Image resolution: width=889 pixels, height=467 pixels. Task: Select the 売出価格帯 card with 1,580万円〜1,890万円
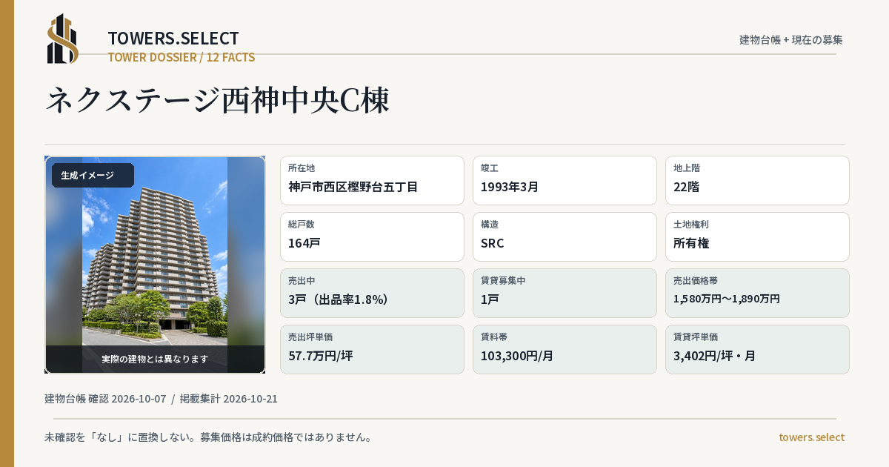[757, 293]
